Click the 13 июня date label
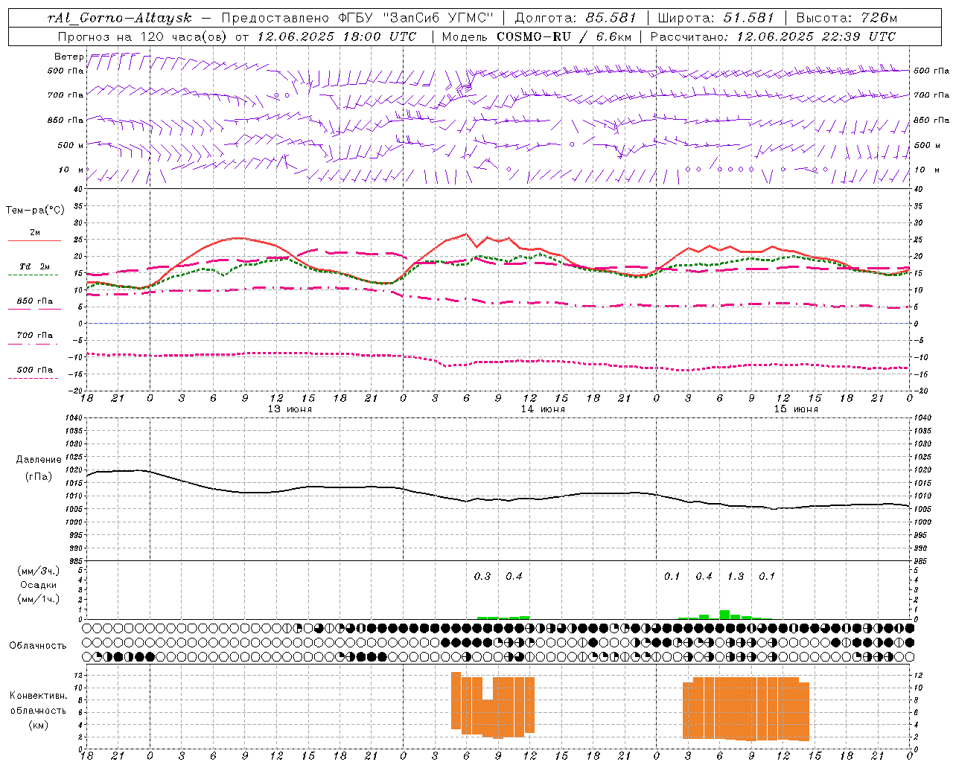The height and width of the screenshot is (762, 953). 290,409
